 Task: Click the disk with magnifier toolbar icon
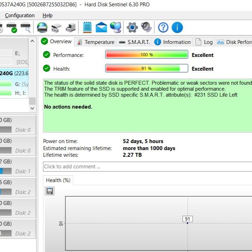[x=26, y=27]
